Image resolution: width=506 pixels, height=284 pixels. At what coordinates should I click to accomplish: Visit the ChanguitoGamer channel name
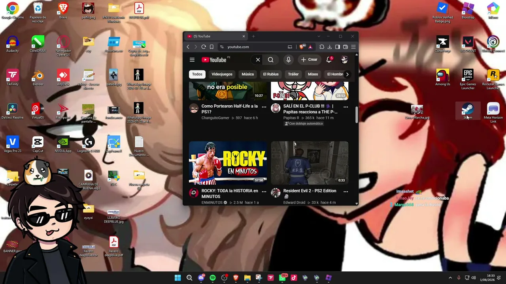215,118
